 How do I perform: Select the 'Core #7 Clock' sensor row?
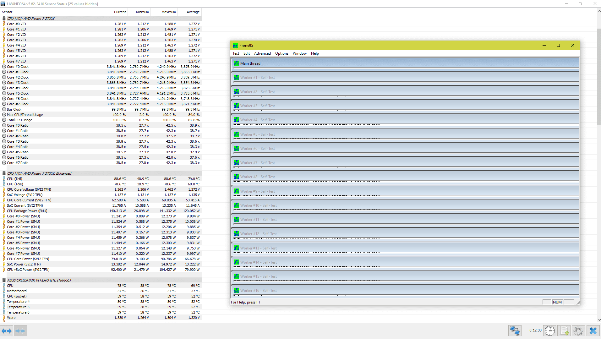(x=101, y=104)
